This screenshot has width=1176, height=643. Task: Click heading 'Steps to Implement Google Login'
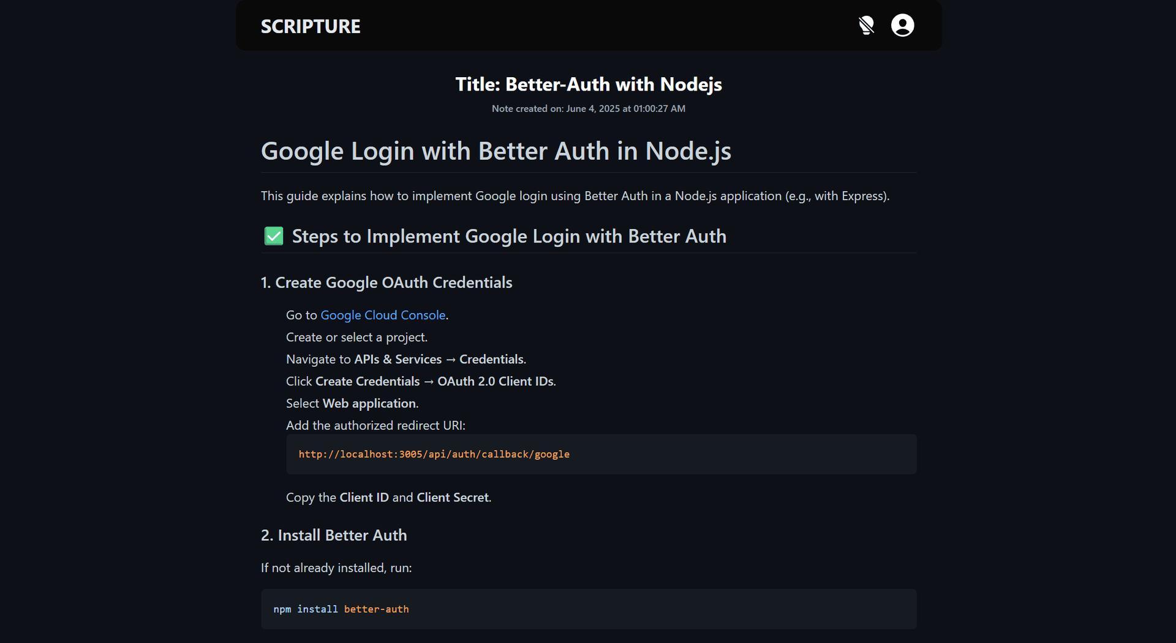(x=509, y=236)
